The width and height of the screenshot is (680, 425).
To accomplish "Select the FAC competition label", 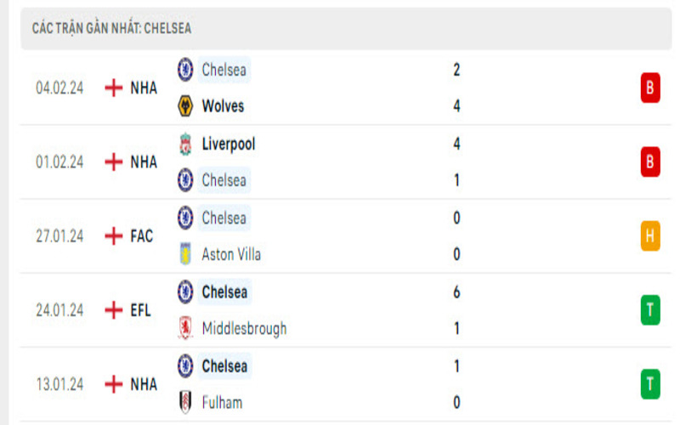I will coord(142,236).
